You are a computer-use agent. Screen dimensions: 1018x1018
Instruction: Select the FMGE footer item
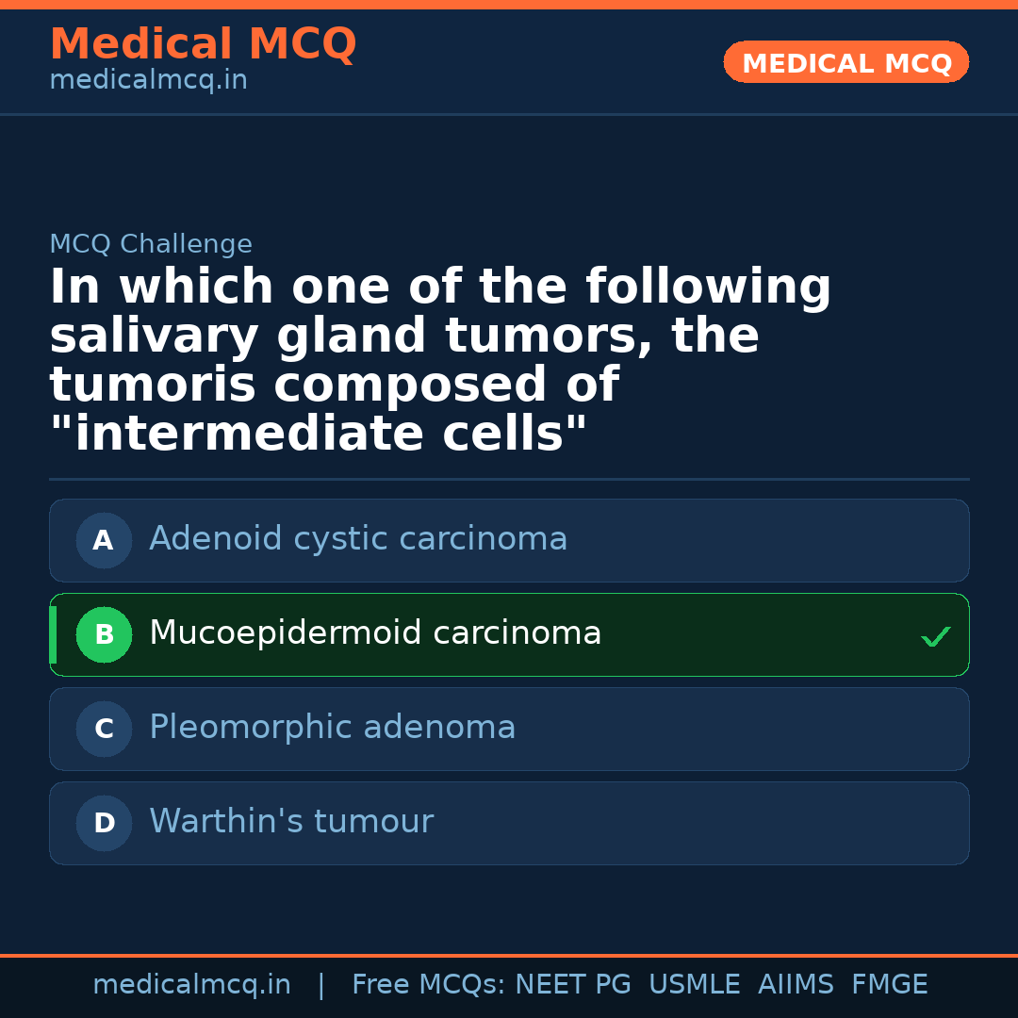point(889,985)
